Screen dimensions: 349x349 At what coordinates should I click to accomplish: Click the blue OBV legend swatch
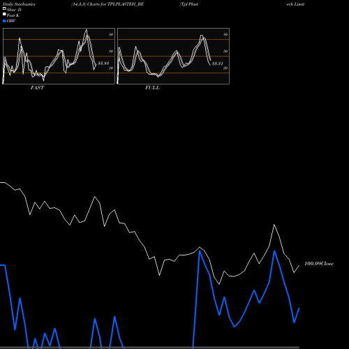pos(4,21)
